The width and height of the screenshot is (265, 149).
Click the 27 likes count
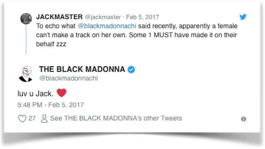tap(32, 118)
